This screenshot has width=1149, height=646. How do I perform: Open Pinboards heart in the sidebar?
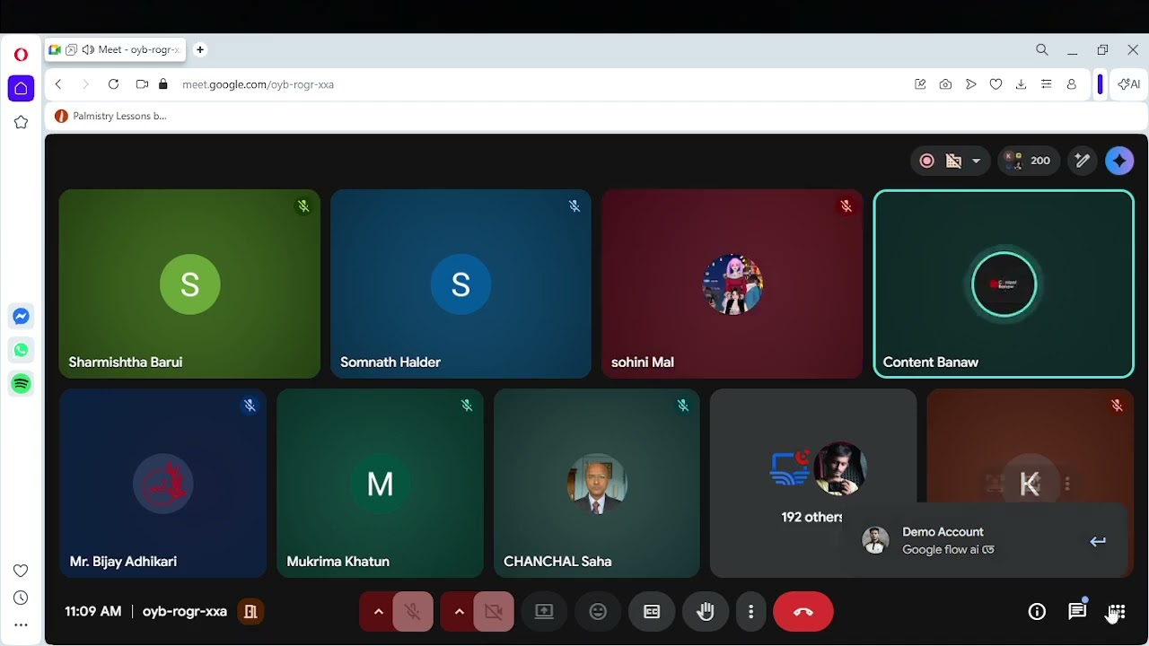pos(22,571)
